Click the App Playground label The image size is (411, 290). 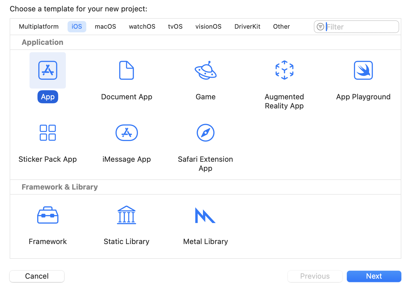pos(363,97)
